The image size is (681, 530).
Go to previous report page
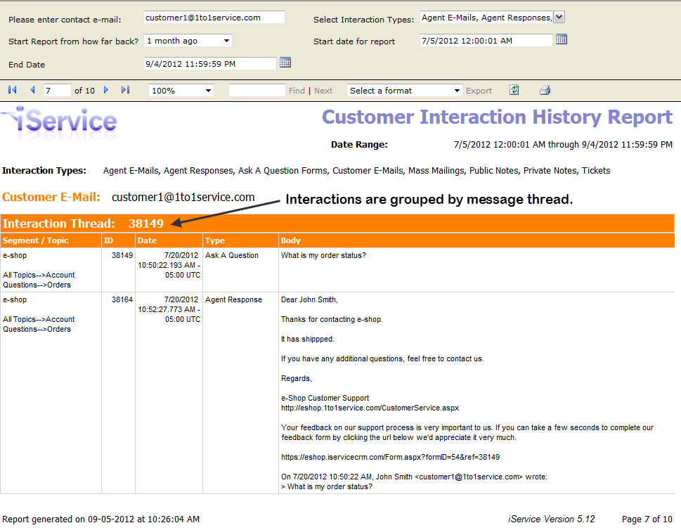(32, 90)
